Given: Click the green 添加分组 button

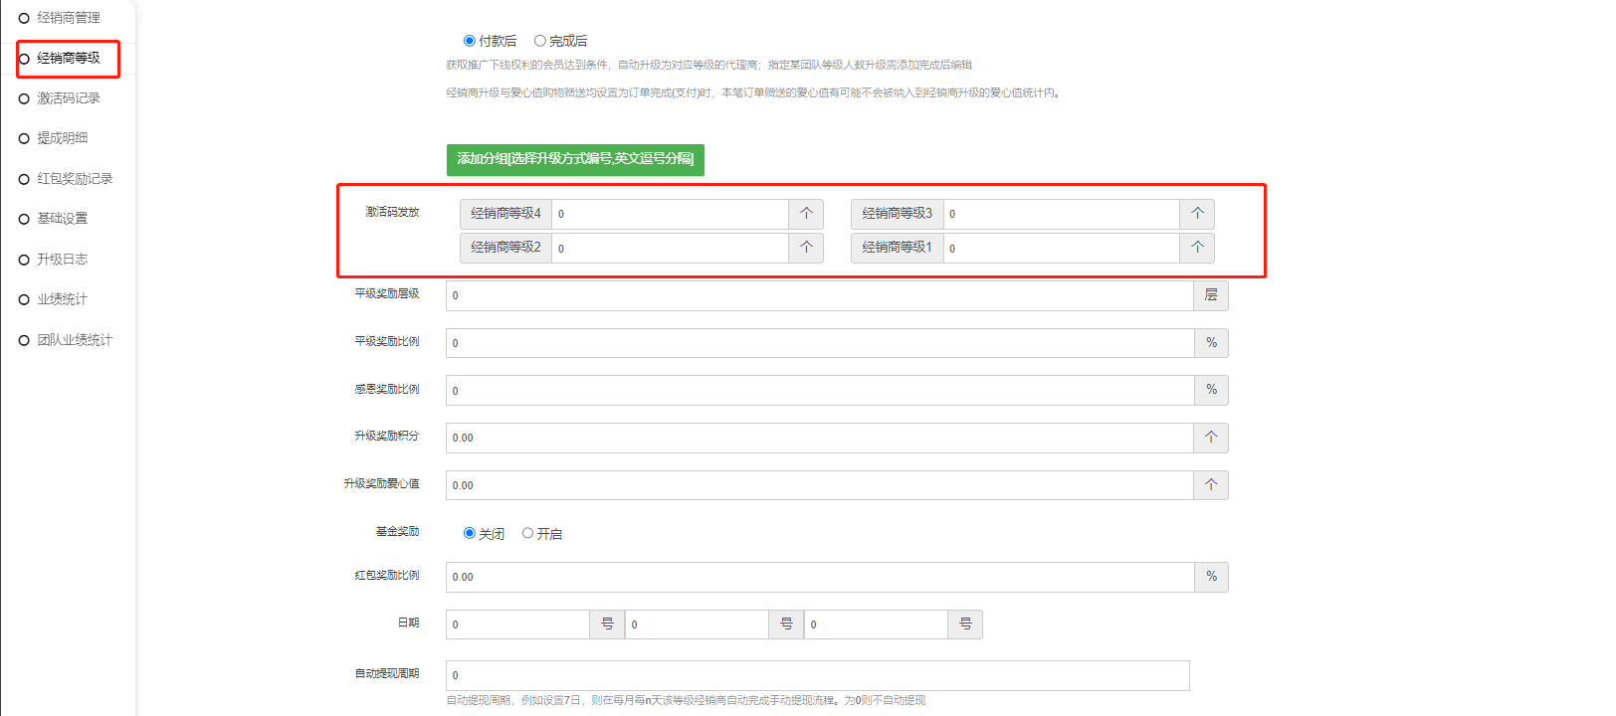Looking at the screenshot, I should [575, 159].
